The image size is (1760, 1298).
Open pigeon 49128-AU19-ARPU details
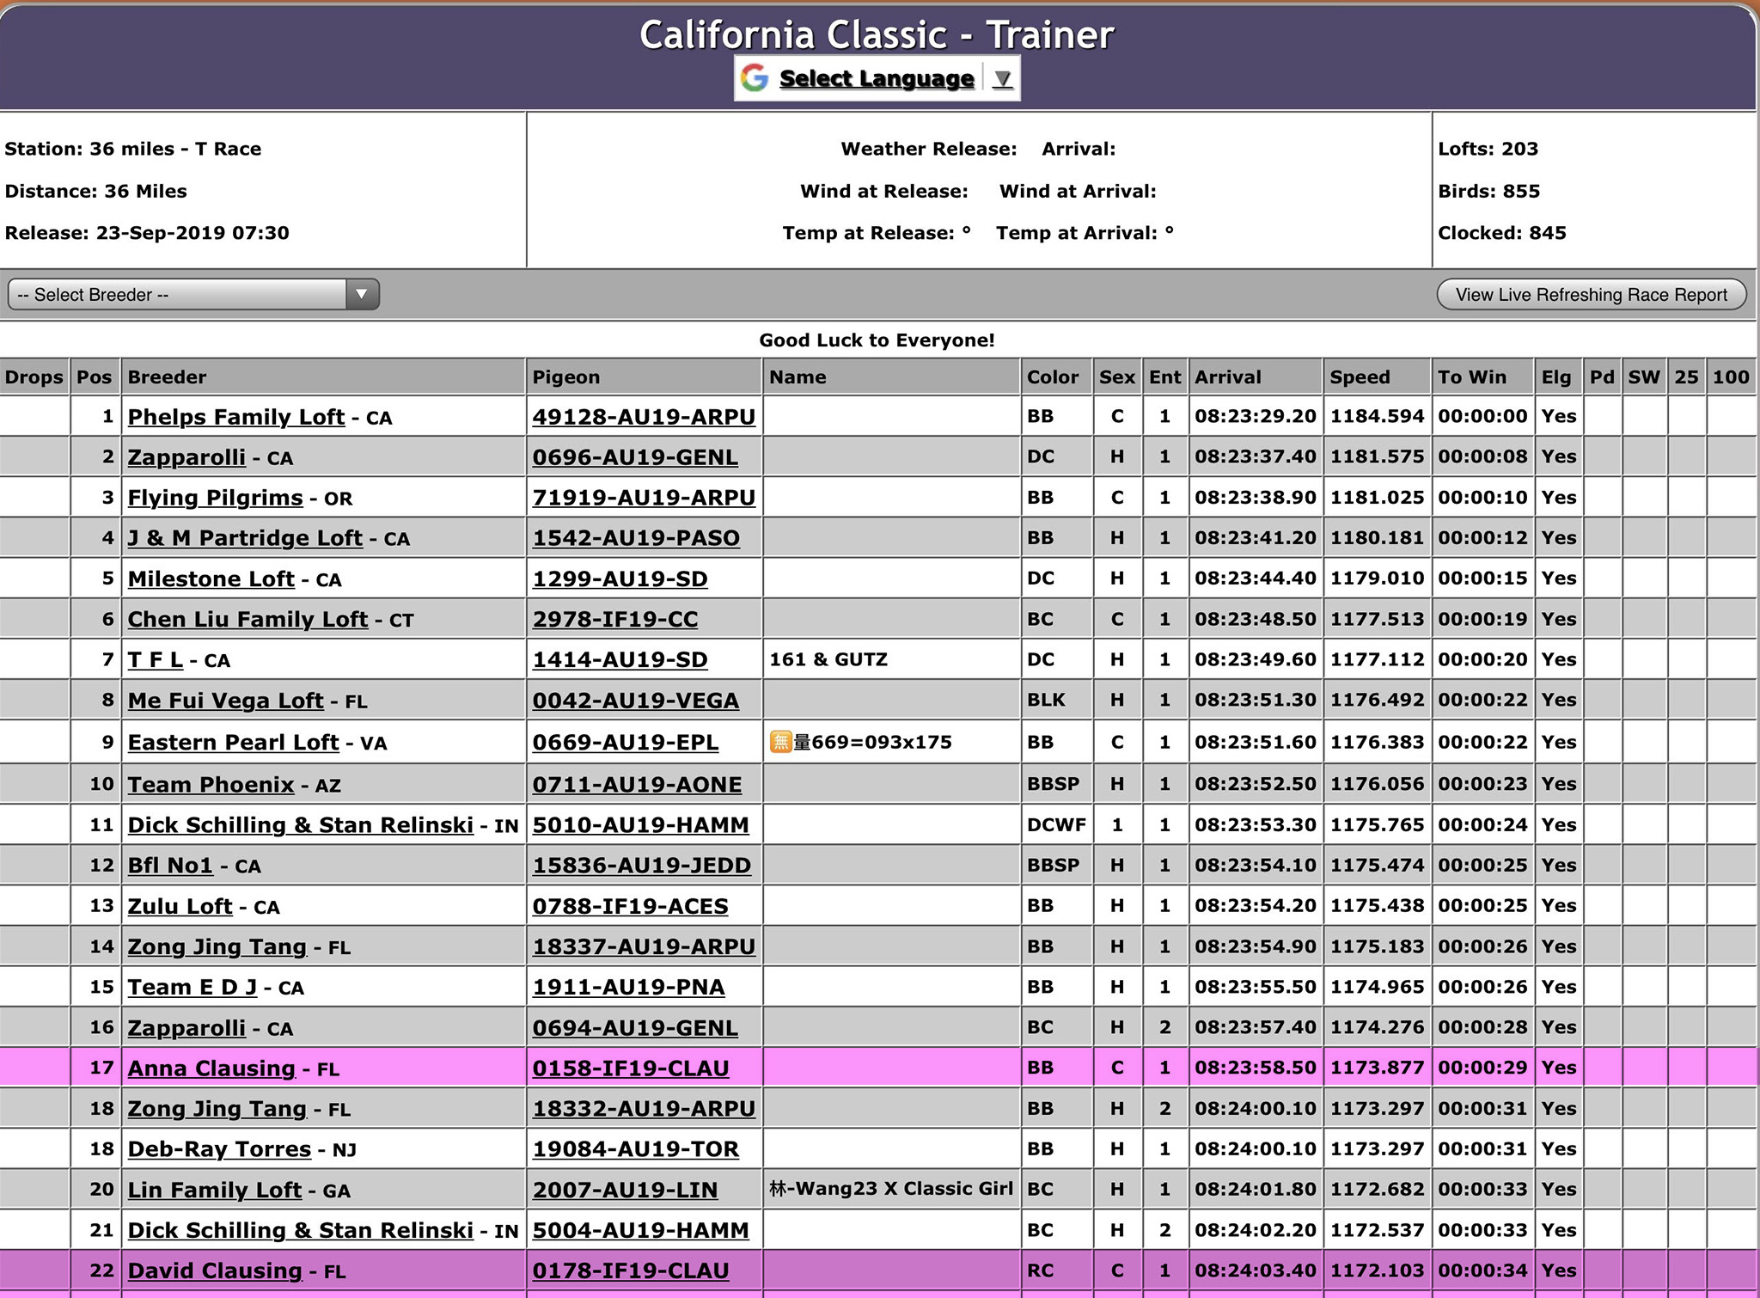(644, 417)
